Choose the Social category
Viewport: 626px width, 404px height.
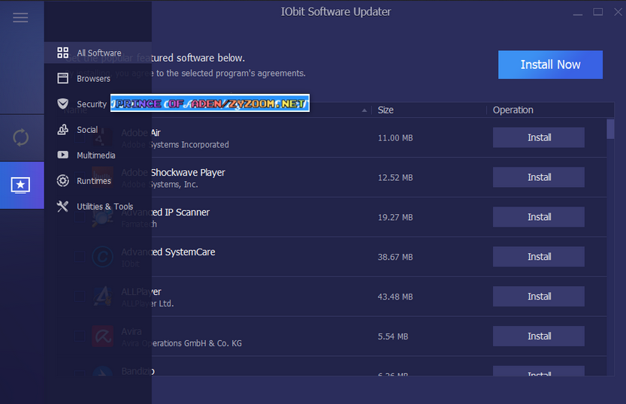click(x=98, y=130)
